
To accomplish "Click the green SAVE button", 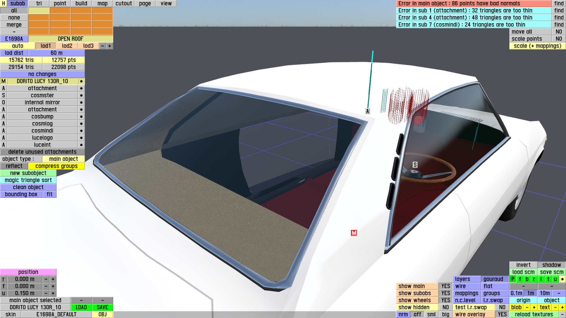I will (102, 307).
